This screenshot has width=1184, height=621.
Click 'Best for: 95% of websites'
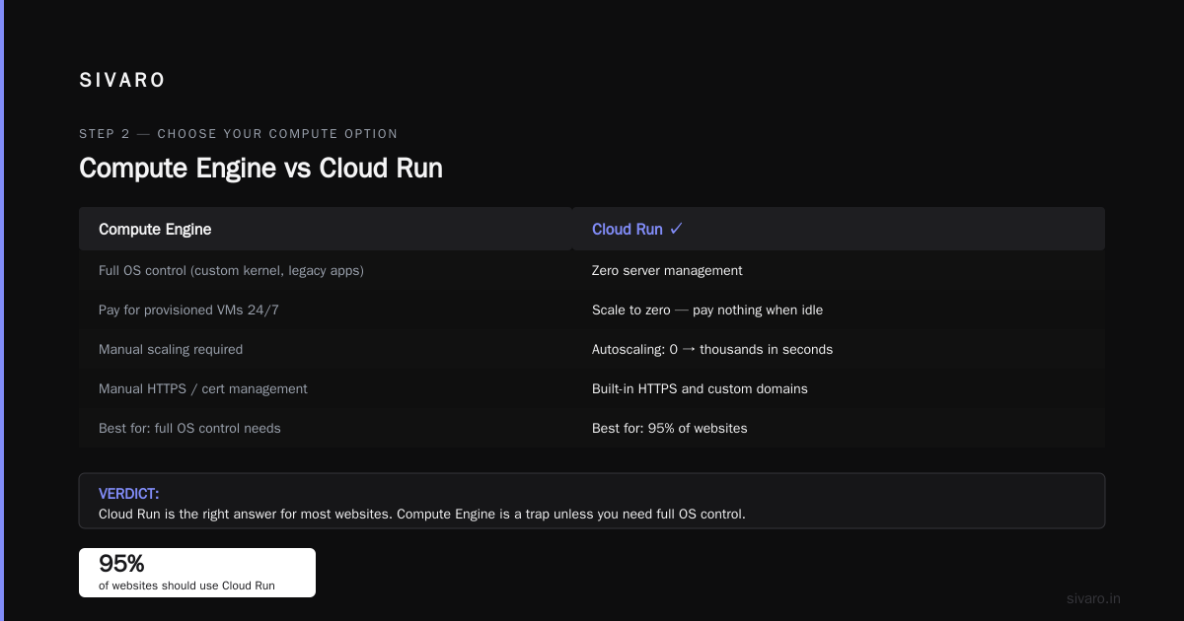(670, 428)
